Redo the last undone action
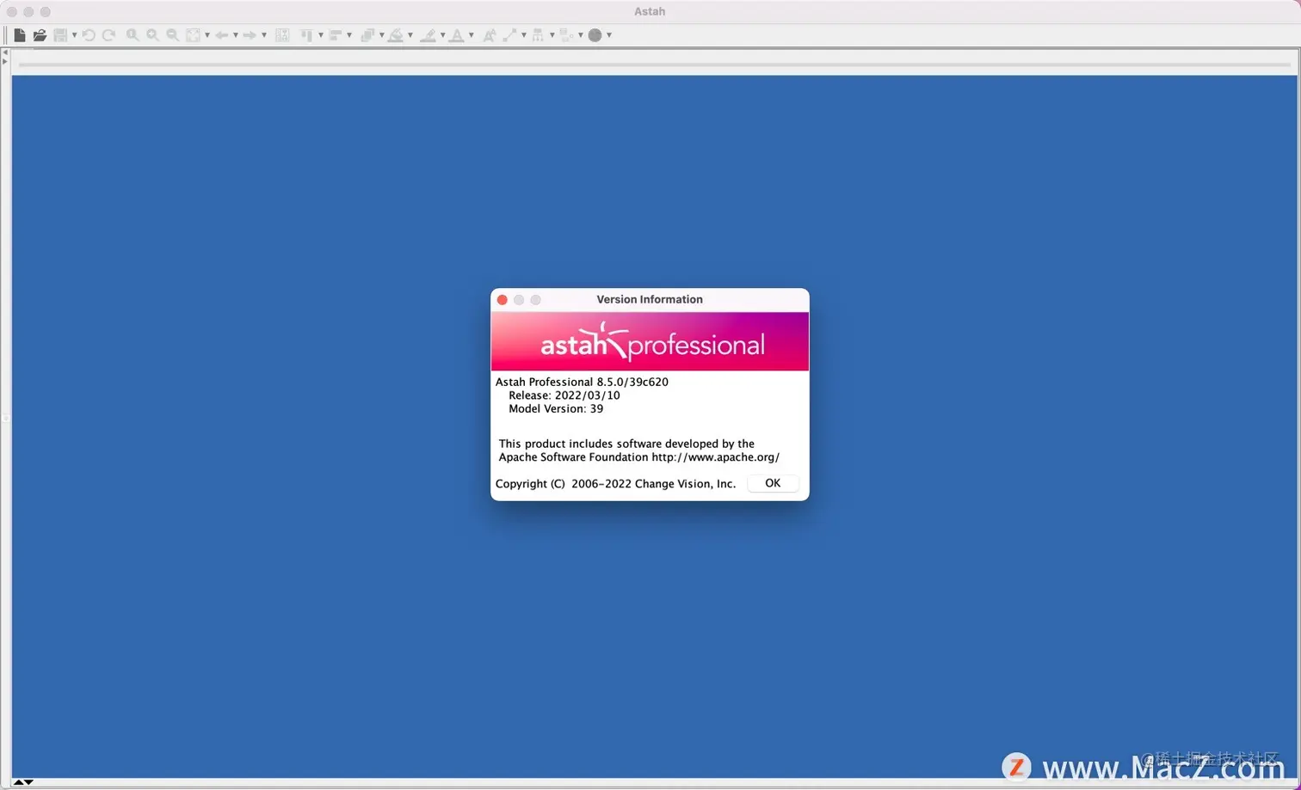The width and height of the screenshot is (1301, 790). [x=108, y=35]
